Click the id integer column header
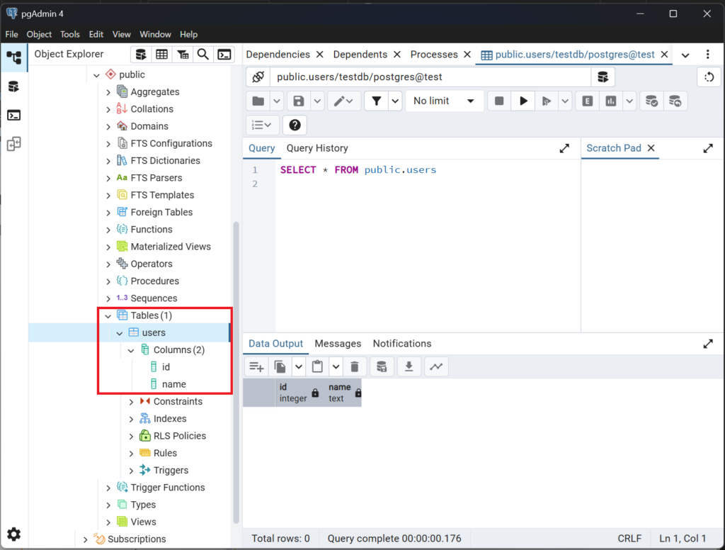 pyautogui.click(x=299, y=393)
